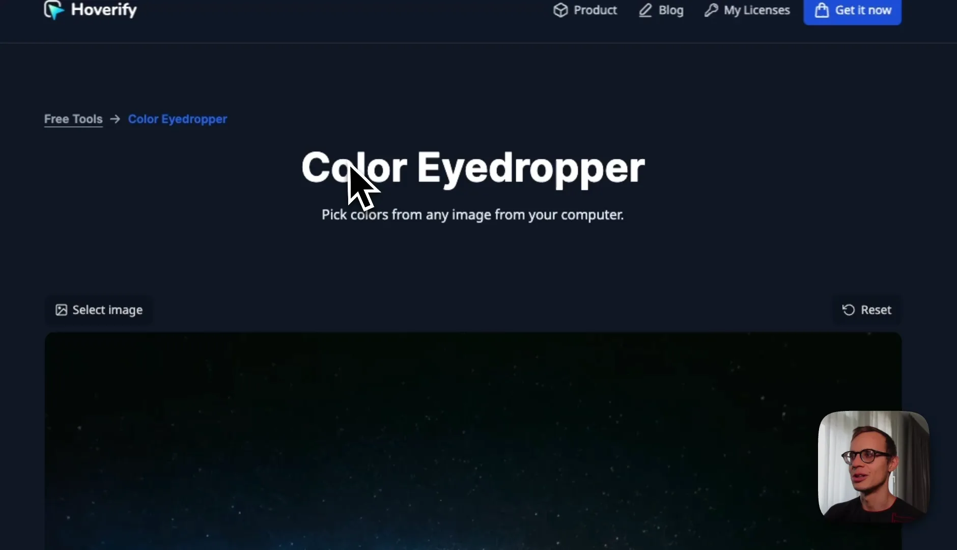Click the presenter webcam thumbnail
Viewport: 957px width, 550px height.
point(874,466)
